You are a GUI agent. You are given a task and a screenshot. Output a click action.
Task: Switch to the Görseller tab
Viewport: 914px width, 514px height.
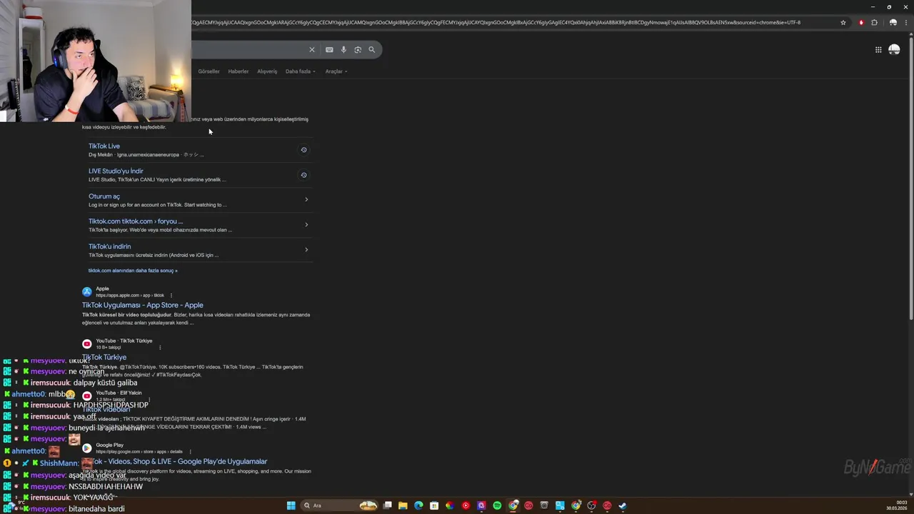(209, 71)
